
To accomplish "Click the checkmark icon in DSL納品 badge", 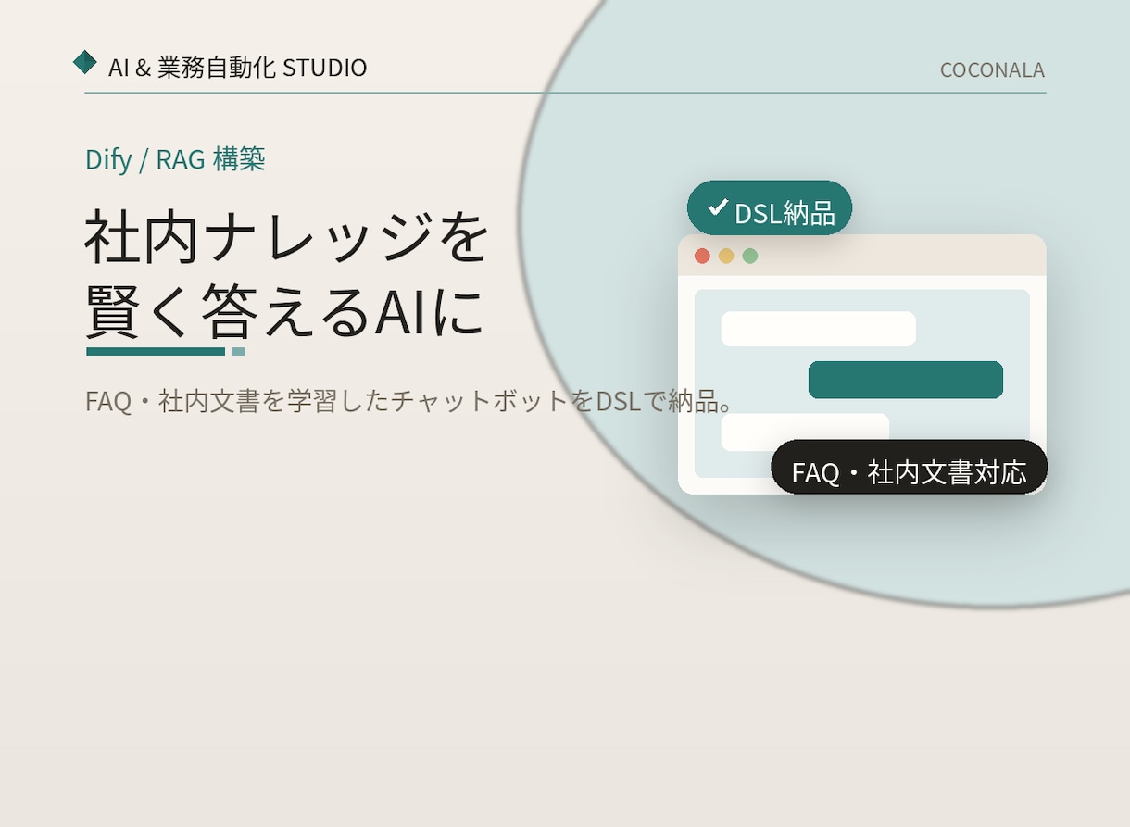I will (x=718, y=207).
